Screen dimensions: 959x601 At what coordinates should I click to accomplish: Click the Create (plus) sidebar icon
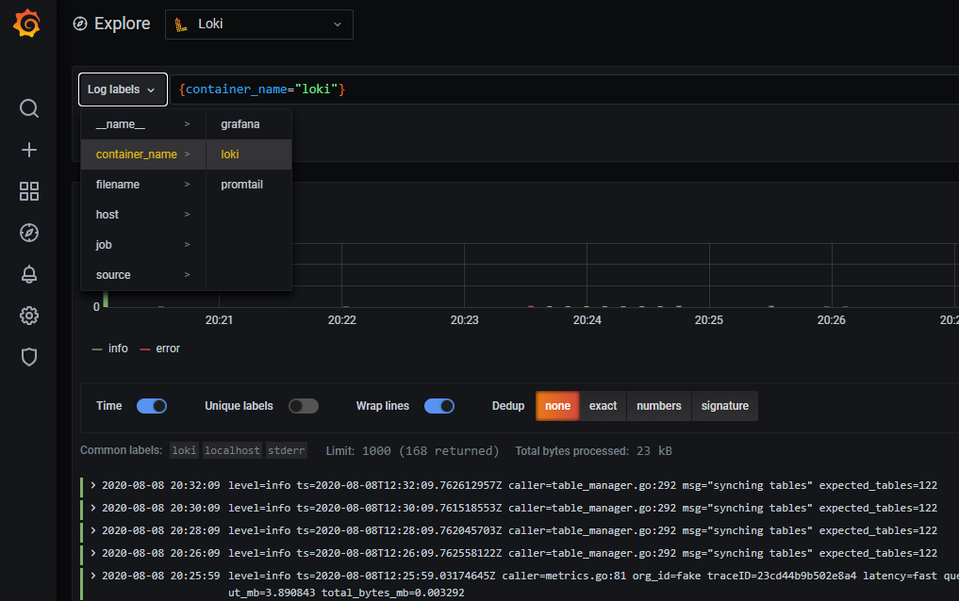coord(28,150)
